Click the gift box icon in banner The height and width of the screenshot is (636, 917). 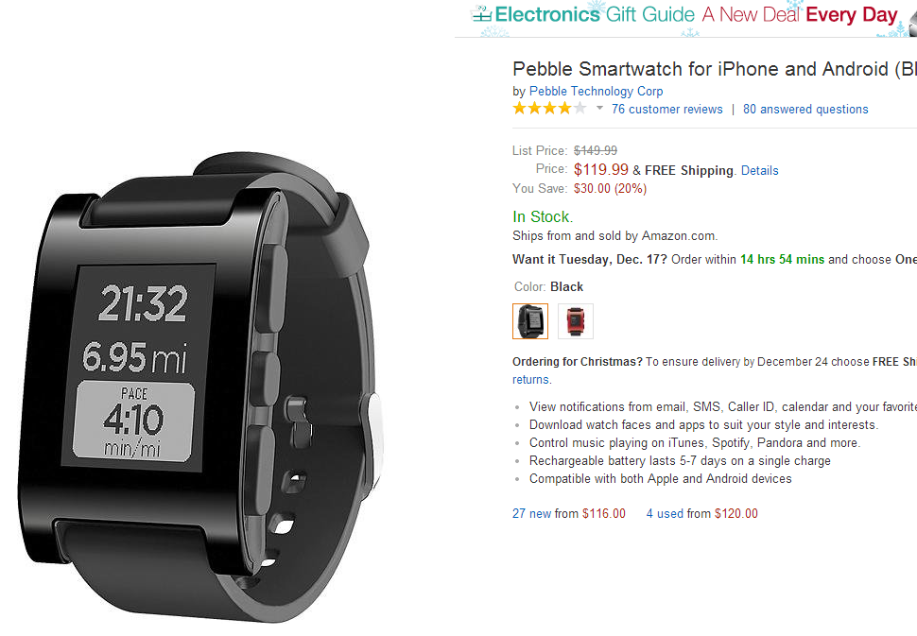coord(482,13)
